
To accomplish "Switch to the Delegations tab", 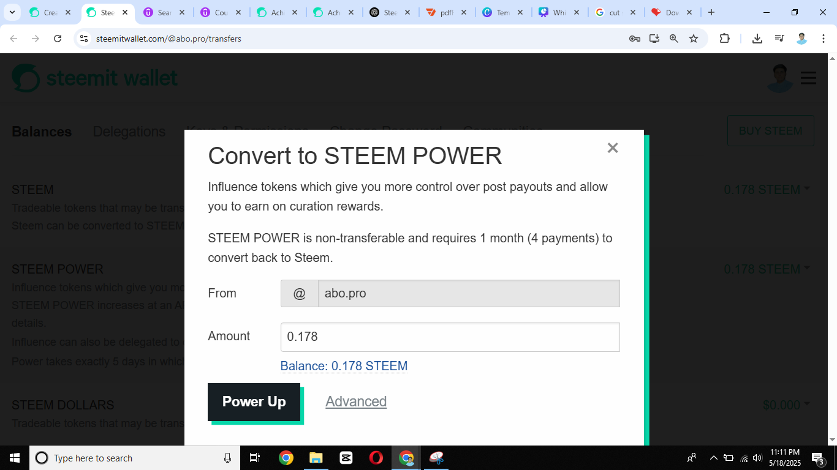I will pos(129,132).
